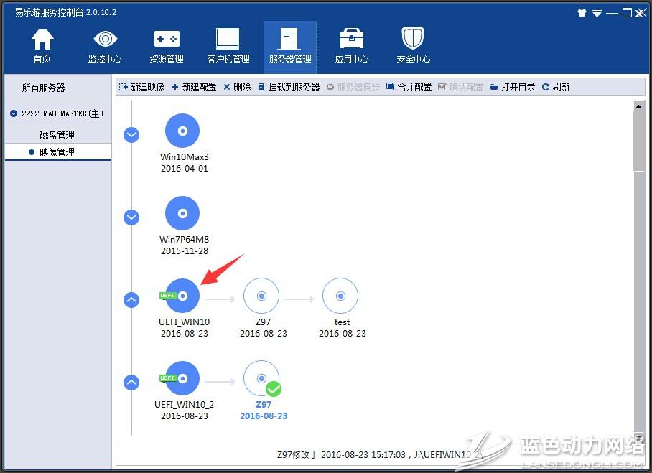
Task: Click the 新建映像 button
Action: (x=141, y=87)
